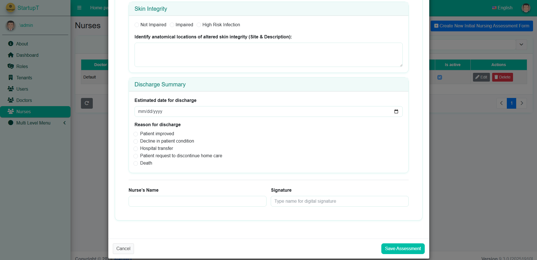
Task: Click the Nurse's Name input field
Action: 197,201
